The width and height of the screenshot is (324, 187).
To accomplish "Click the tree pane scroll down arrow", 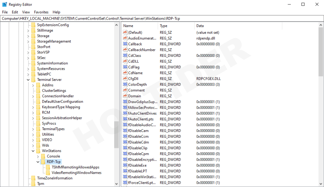I will click(x=116, y=184).
